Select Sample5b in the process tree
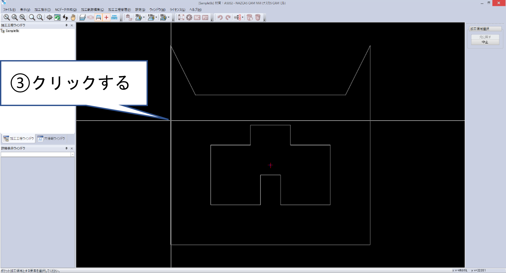This screenshot has width=506, height=273. (x=12, y=31)
